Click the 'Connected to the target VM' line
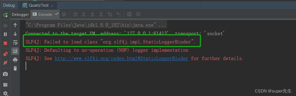The image size is (296, 96). tap(125, 34)
